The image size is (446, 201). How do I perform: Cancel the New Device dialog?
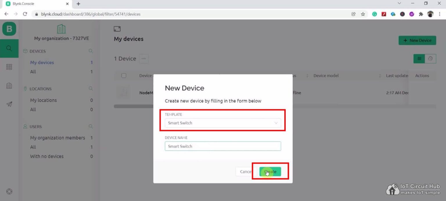pos(245,171)
